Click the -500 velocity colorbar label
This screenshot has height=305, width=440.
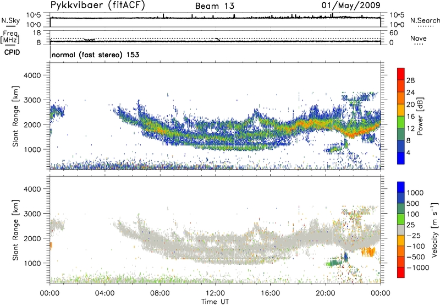(x=416, y=257)
